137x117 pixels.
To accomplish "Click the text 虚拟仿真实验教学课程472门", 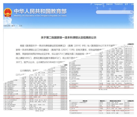I will pyautogui.click(x=47, y=58).
